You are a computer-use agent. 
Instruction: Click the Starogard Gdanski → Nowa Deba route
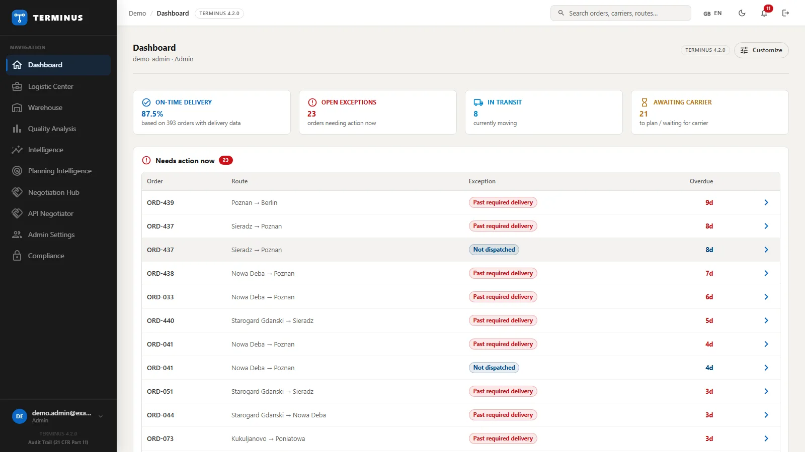(x=279, y=415)
